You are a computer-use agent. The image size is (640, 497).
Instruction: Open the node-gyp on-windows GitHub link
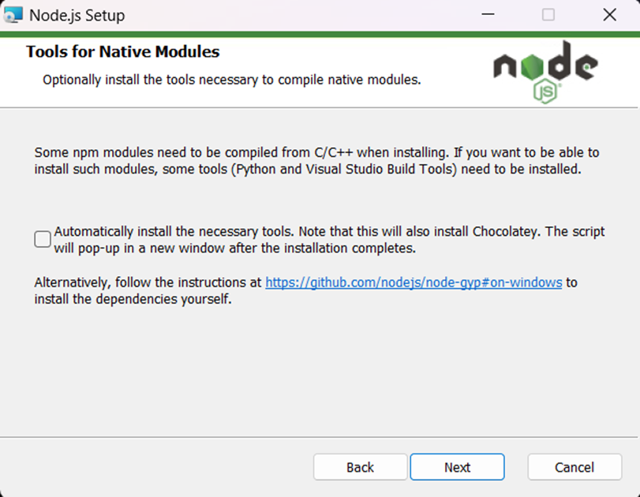point(414,282)
